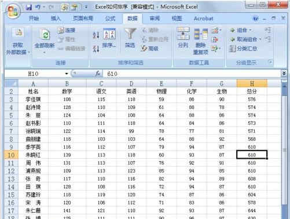Open the Name Box dropdown arrow
Viewport: 290px width, 219px height.
pos(67,74)
